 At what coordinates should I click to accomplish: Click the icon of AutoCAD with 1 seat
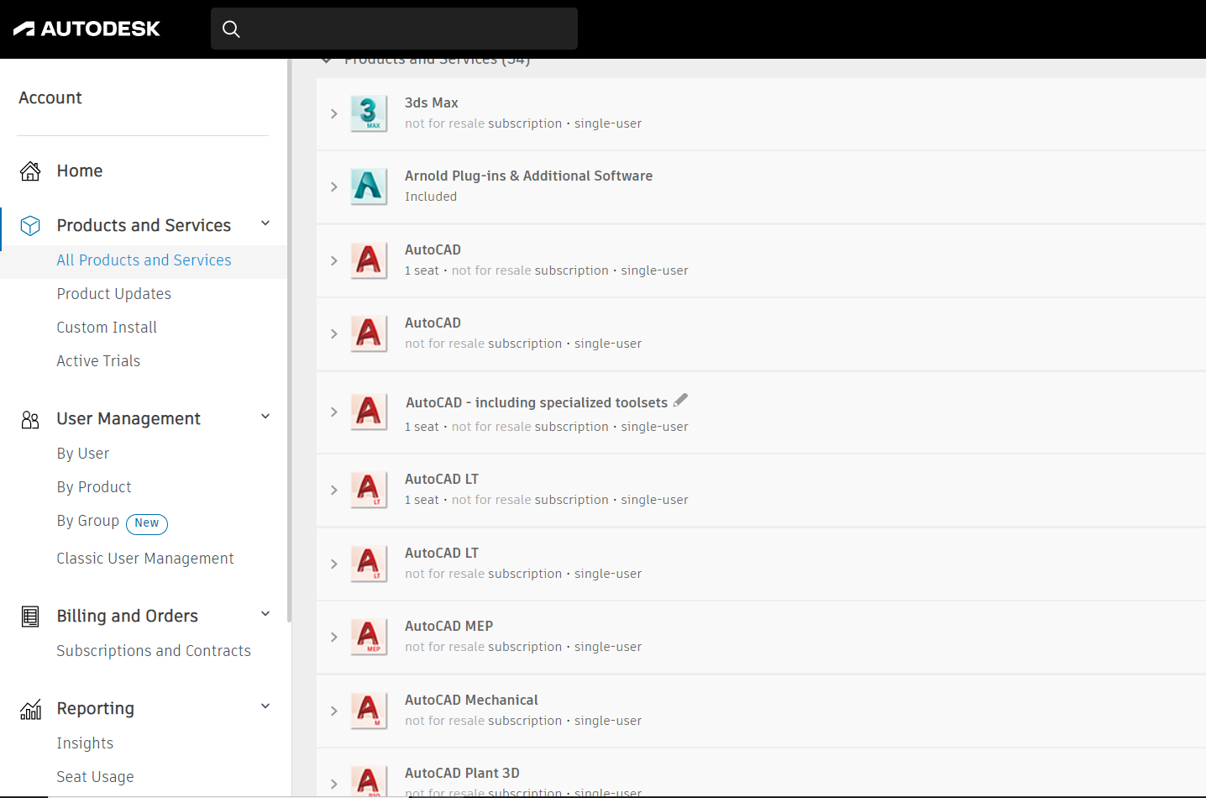click(x=369, y=260)
